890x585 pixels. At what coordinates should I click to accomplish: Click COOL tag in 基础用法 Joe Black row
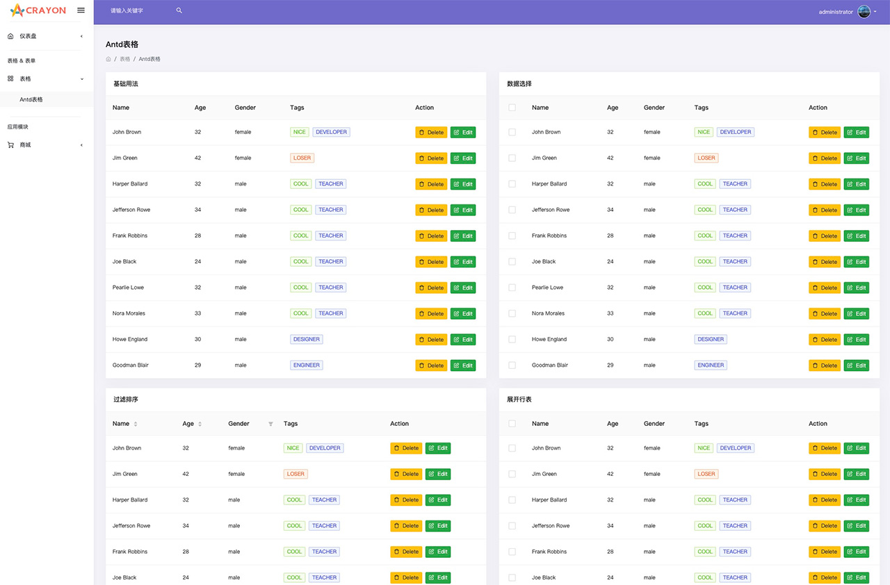point(301,262)
